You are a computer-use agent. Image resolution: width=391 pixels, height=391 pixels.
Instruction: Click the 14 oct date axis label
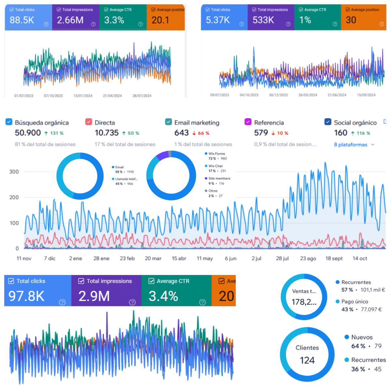click(x=360, y=258)
